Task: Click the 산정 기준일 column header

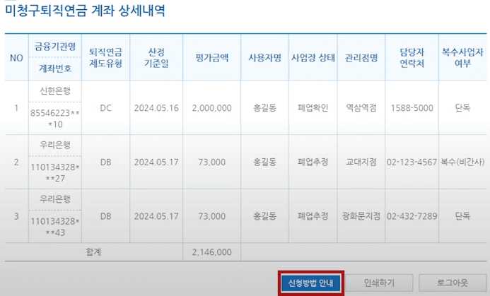Action: (x=156, y=58)
